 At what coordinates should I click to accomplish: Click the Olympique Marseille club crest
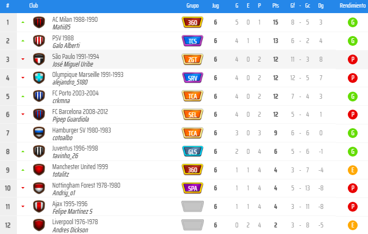39,78
